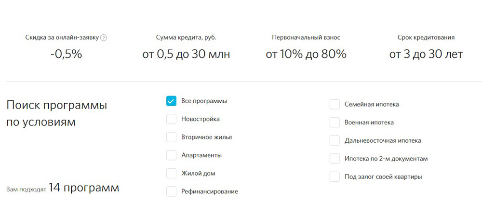
Task: Click the Первоначальный взнос range text
Action: click(306, 54)
